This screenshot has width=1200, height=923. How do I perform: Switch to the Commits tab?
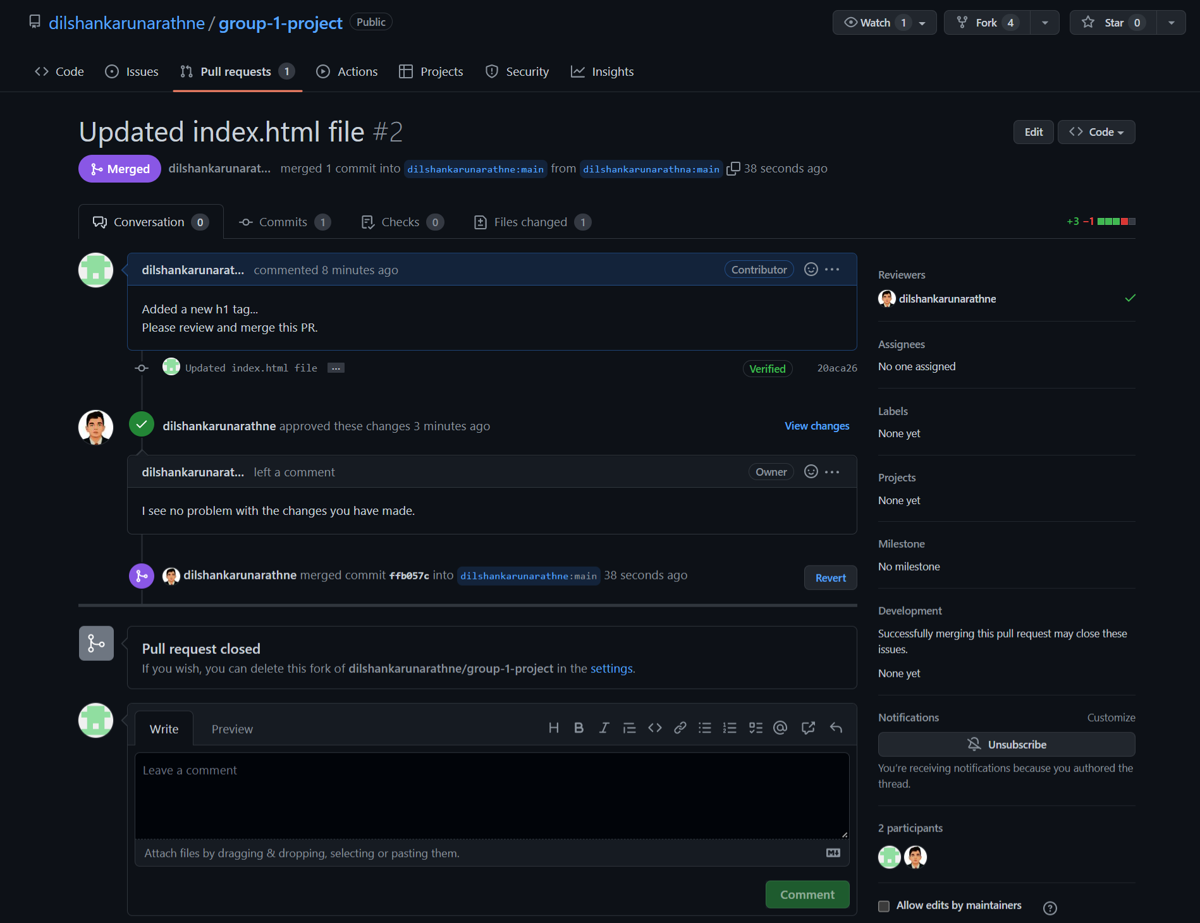click(285, 222)
